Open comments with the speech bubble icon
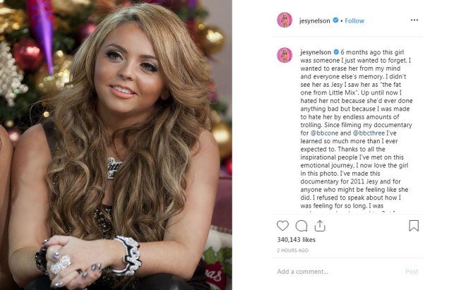466x290 pixels. tap(301, 226)
